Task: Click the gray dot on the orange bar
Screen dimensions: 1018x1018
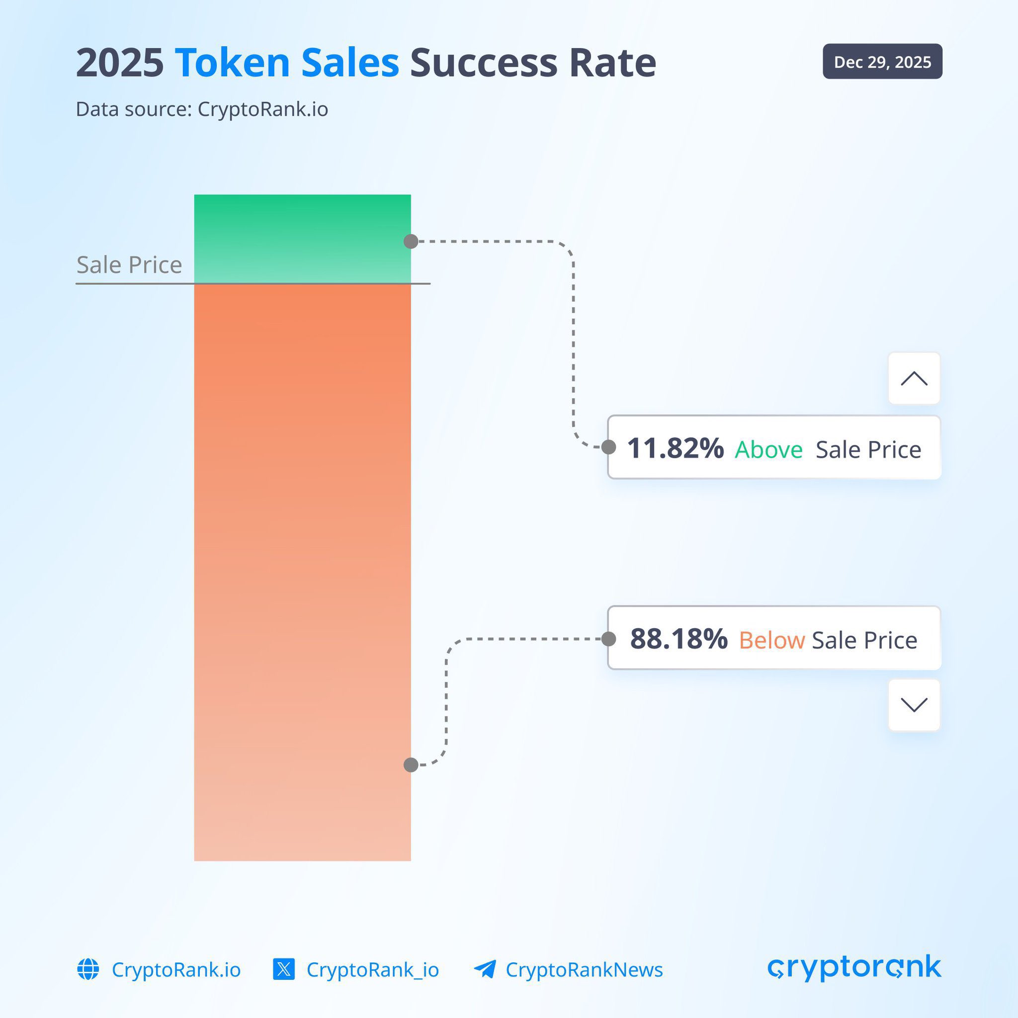Action: point(411,764)
